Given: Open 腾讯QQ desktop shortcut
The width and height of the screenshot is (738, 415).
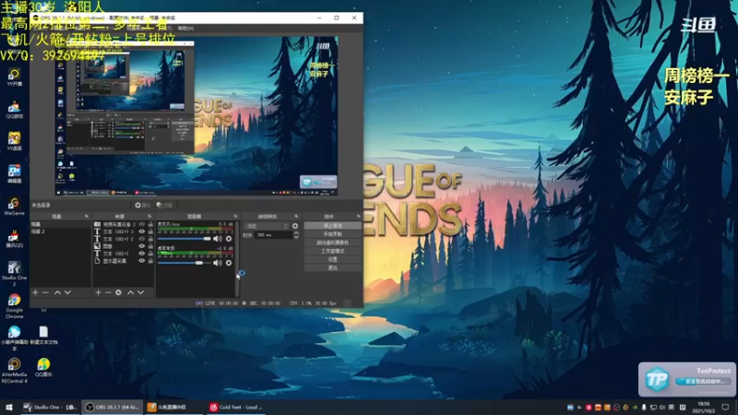Looking at the screenshot, I should pos(14,239).
